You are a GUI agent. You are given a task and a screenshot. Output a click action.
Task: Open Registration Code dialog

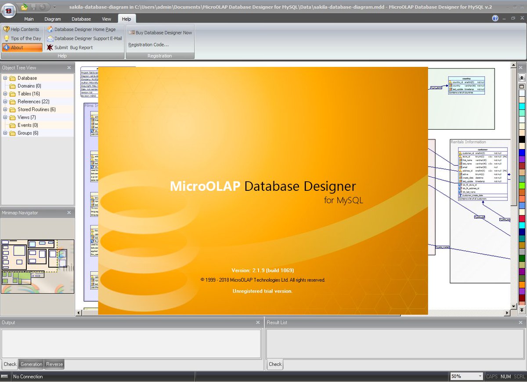pyautogui.click(x=148, y=44)
